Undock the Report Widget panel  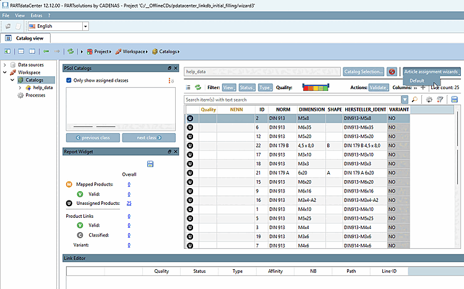tap(170, 152)
